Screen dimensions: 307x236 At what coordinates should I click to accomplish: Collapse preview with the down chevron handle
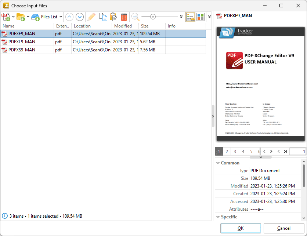click(x=261, y=157)
